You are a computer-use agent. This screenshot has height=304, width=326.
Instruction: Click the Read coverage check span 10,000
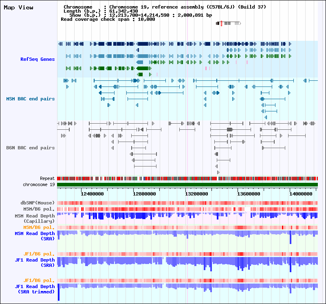pos(108,19)
